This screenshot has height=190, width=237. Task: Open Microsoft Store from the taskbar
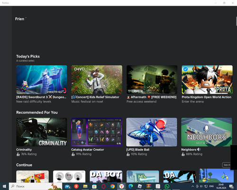tap(94, 186)
